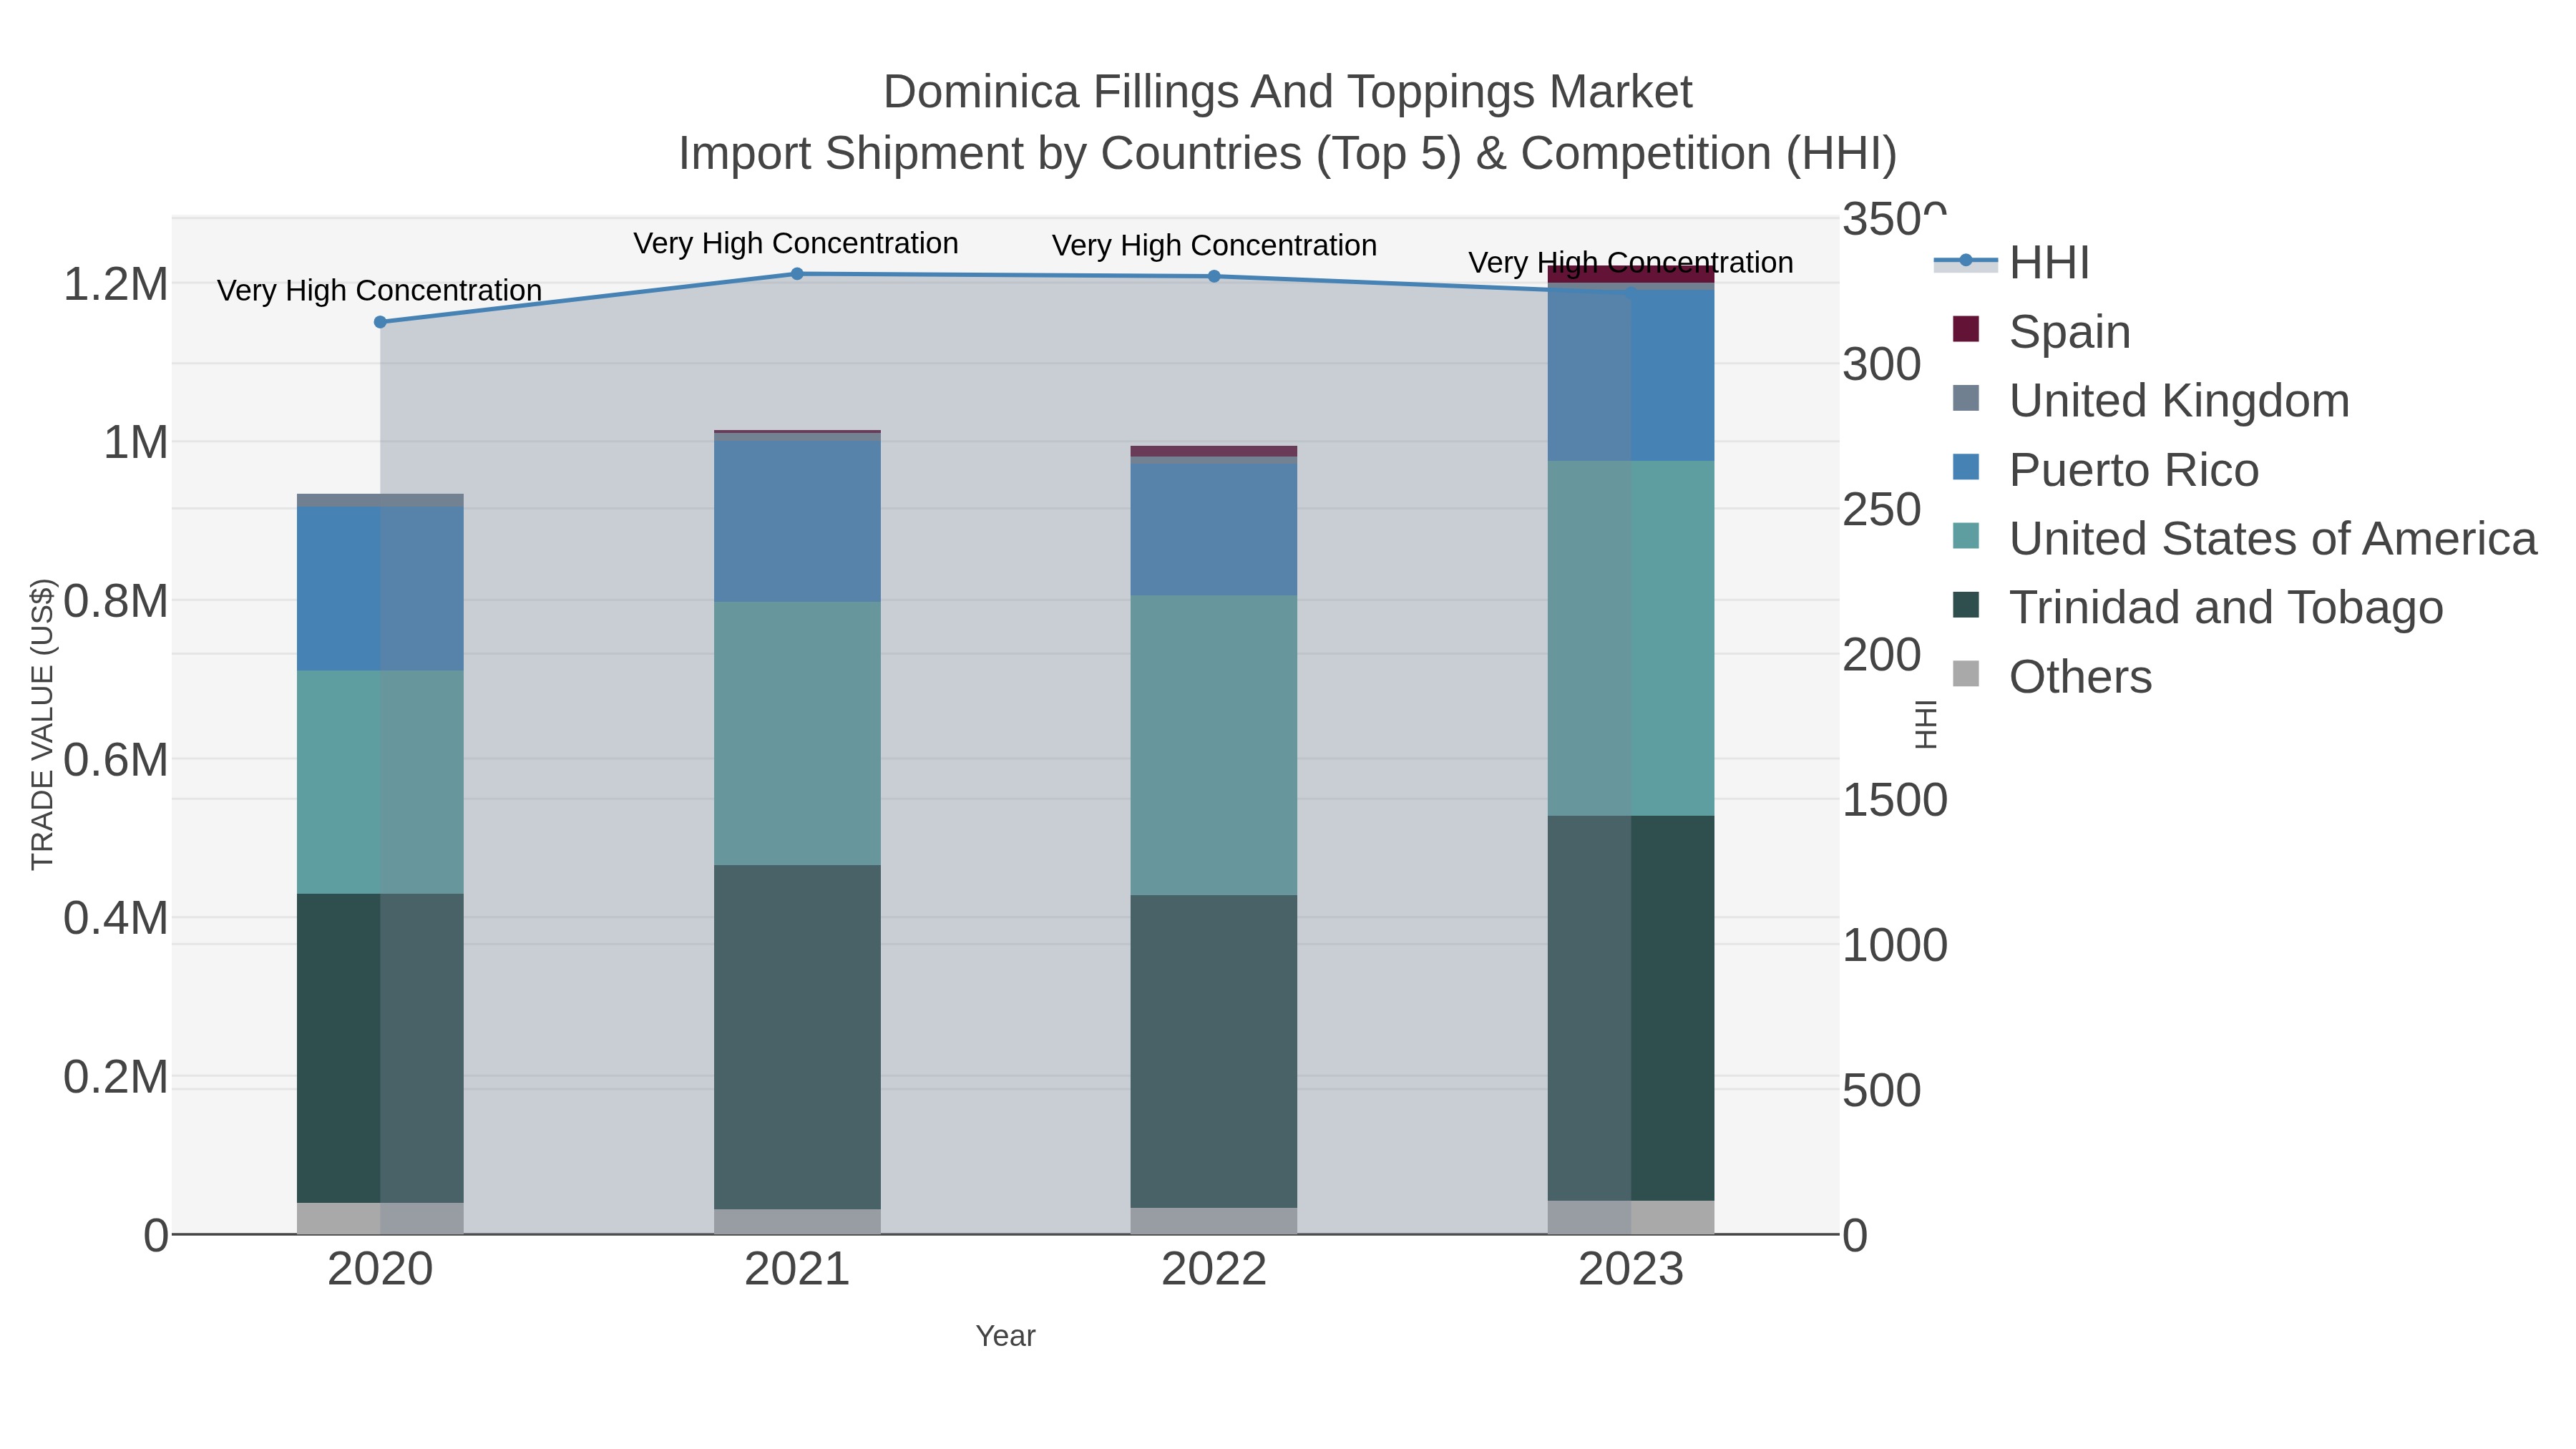
Task: Click the 2020 HHI data point
Action: pyautogui.click(x=380, y=322)
